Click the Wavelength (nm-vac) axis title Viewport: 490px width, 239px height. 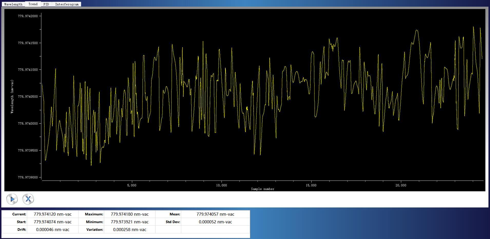tap(12, 96)
